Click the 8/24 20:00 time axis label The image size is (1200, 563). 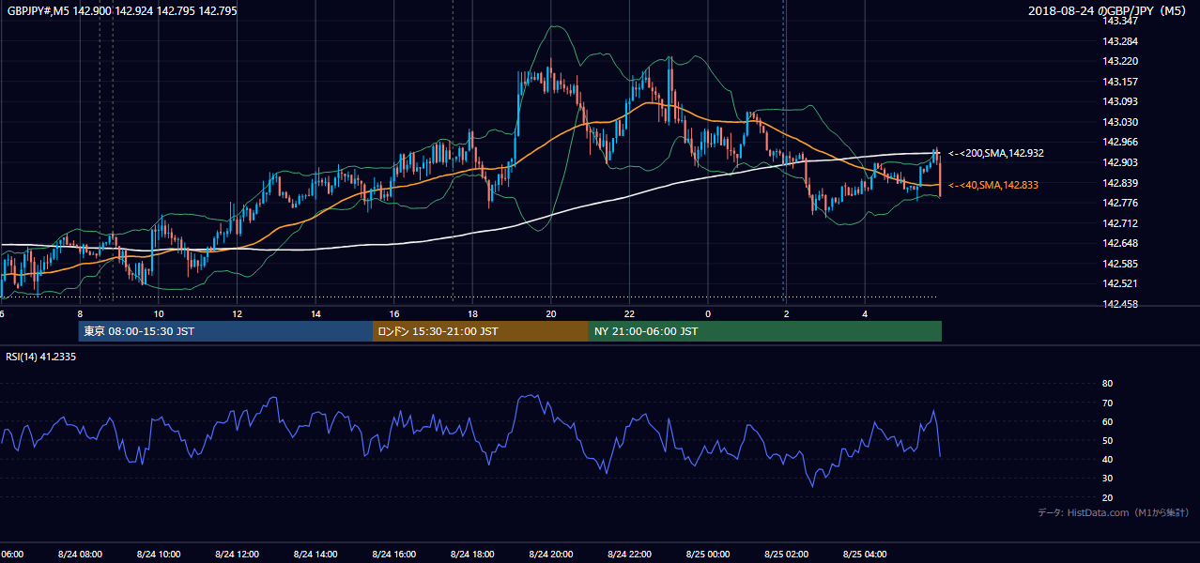tap(551, 555)
